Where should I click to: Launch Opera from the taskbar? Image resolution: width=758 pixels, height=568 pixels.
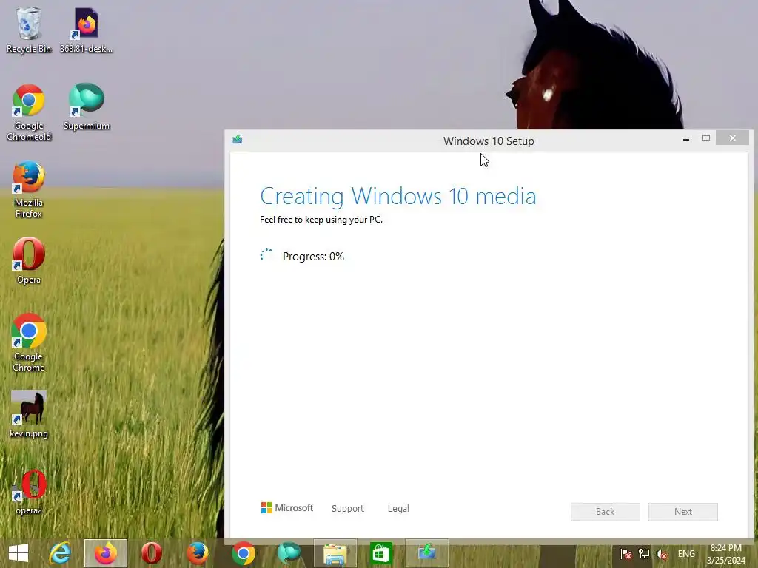[151, 553]
